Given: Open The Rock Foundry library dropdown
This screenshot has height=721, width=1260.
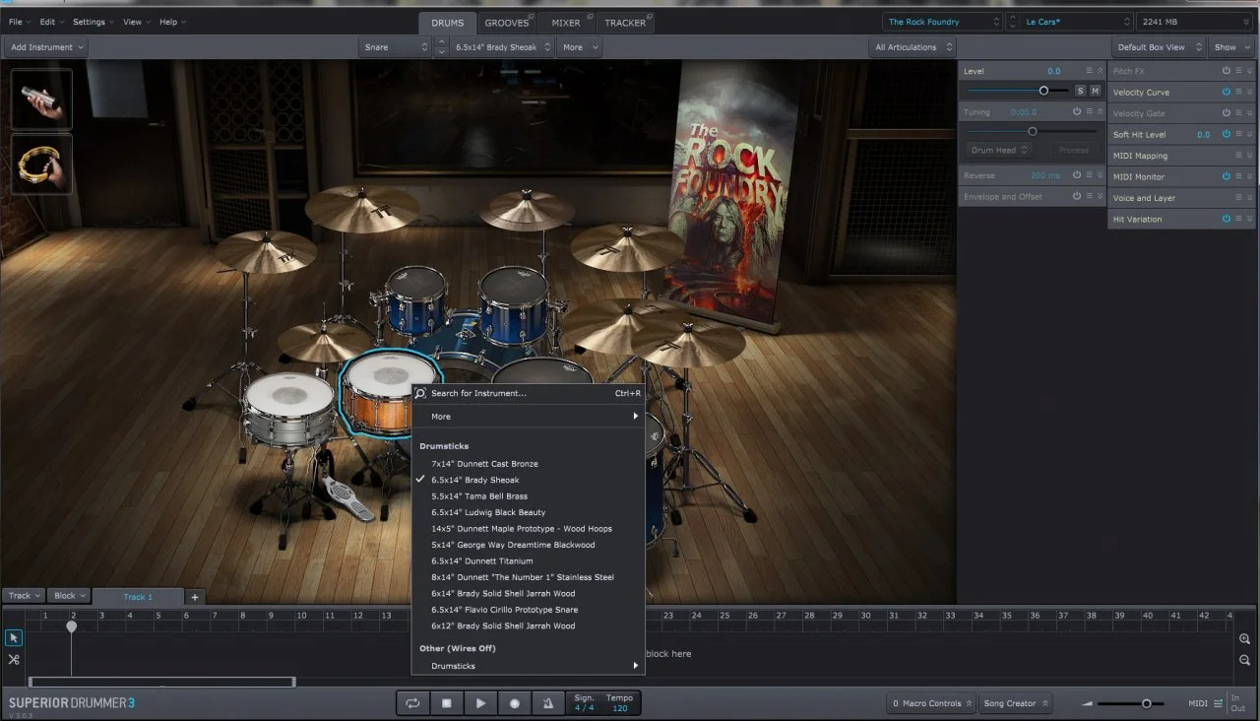Looking at the screenshot, I should [x=943, y=22].
